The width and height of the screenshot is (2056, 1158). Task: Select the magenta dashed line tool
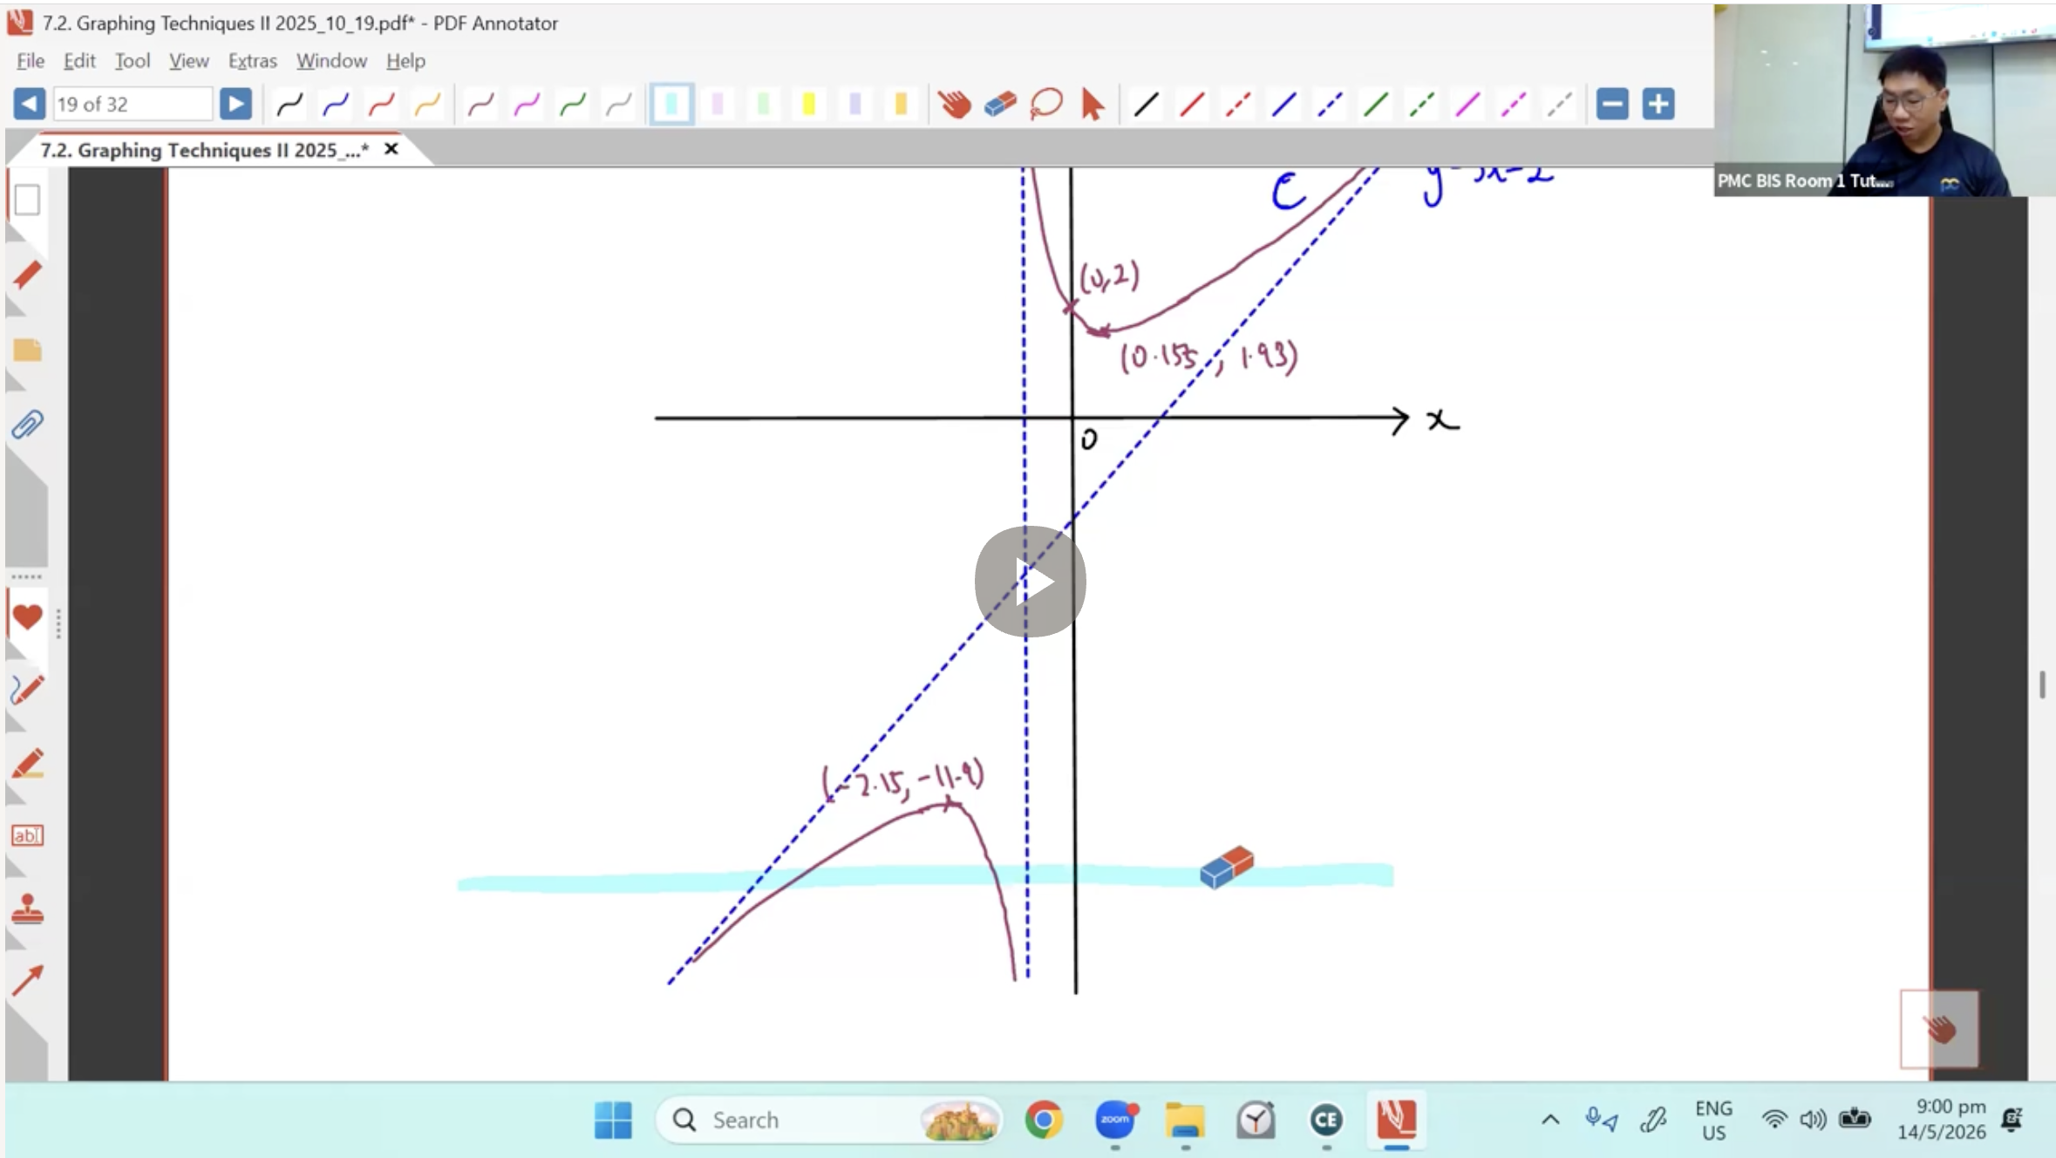tap(1513, 105)
